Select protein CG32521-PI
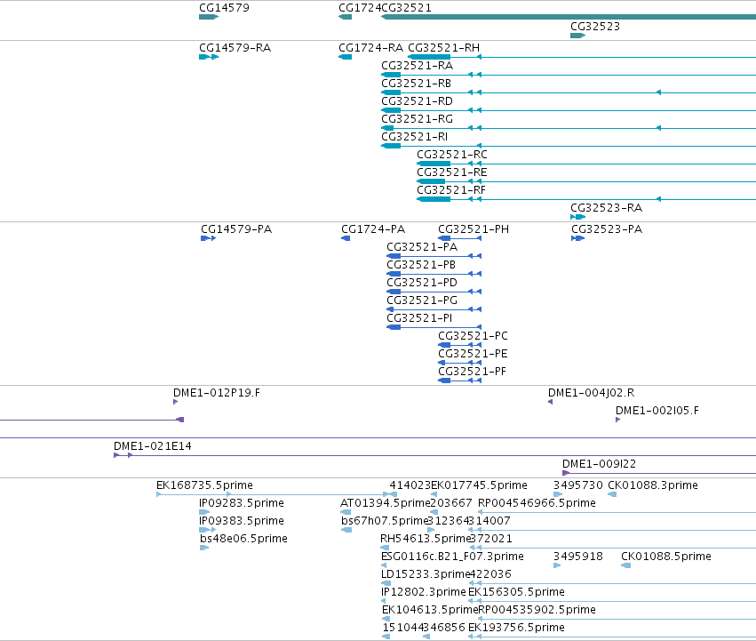 (419, 318)
